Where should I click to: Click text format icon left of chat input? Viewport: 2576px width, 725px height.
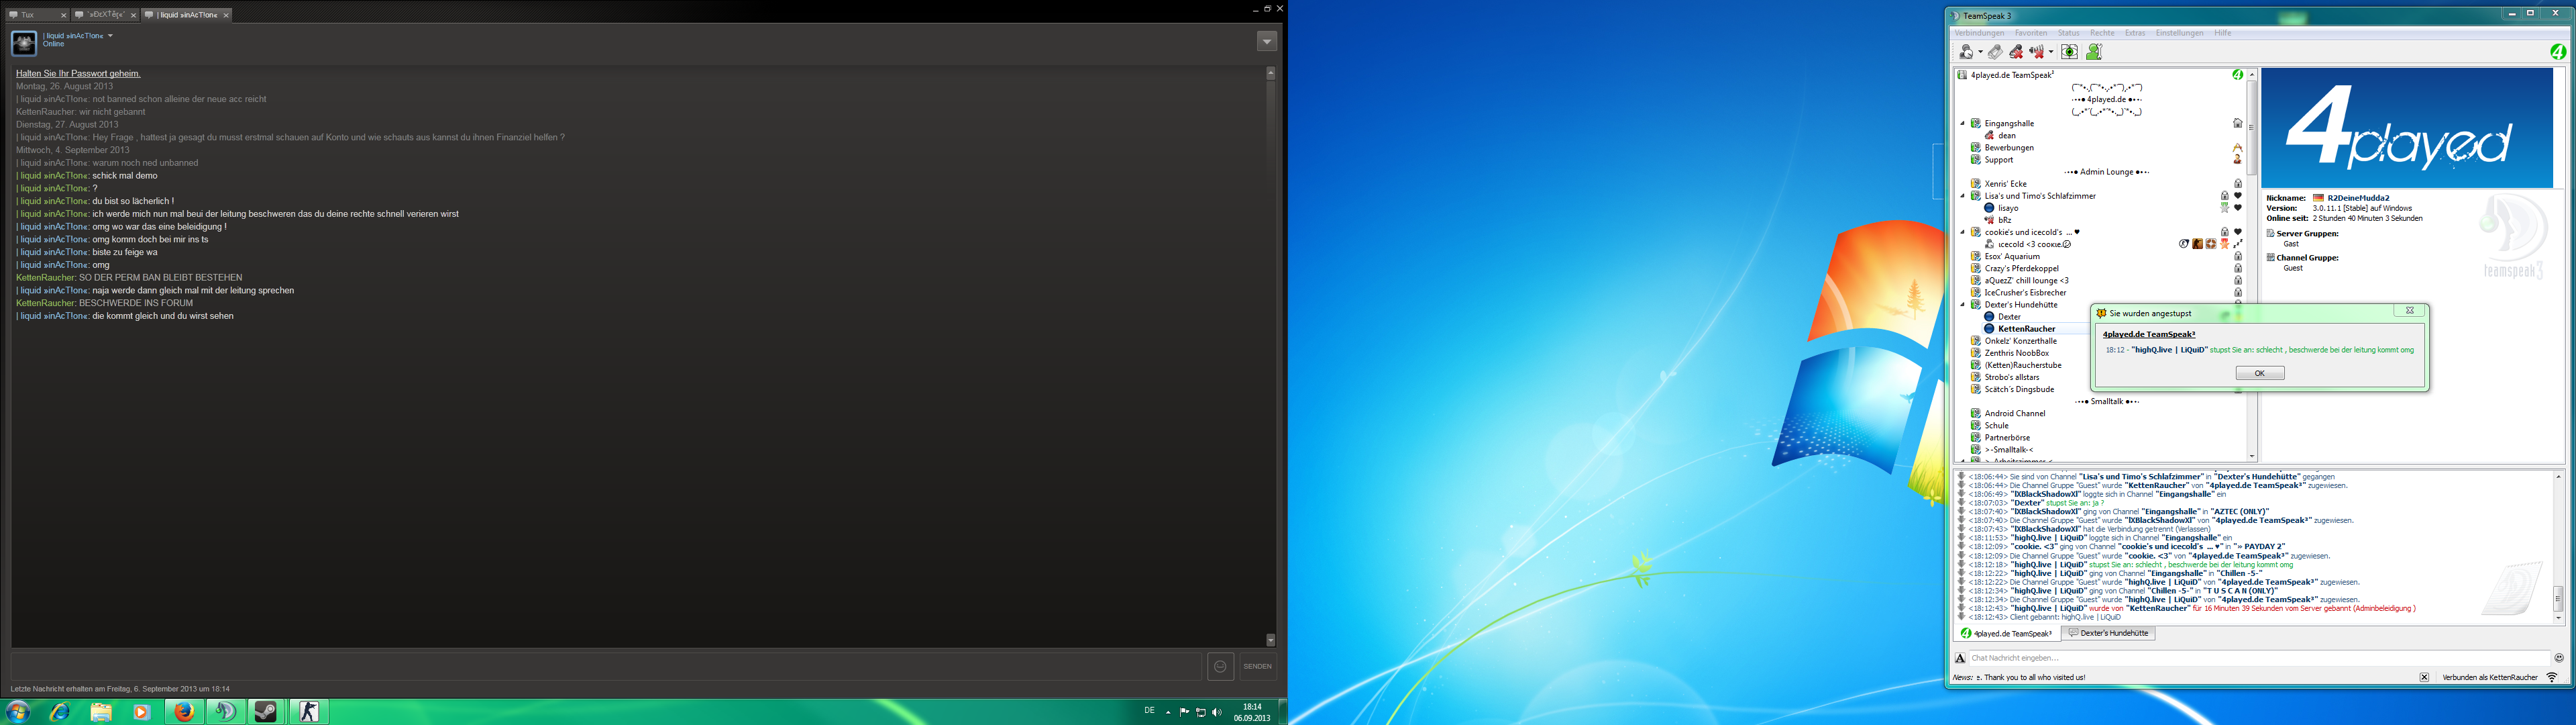[x=1961, y=658]
